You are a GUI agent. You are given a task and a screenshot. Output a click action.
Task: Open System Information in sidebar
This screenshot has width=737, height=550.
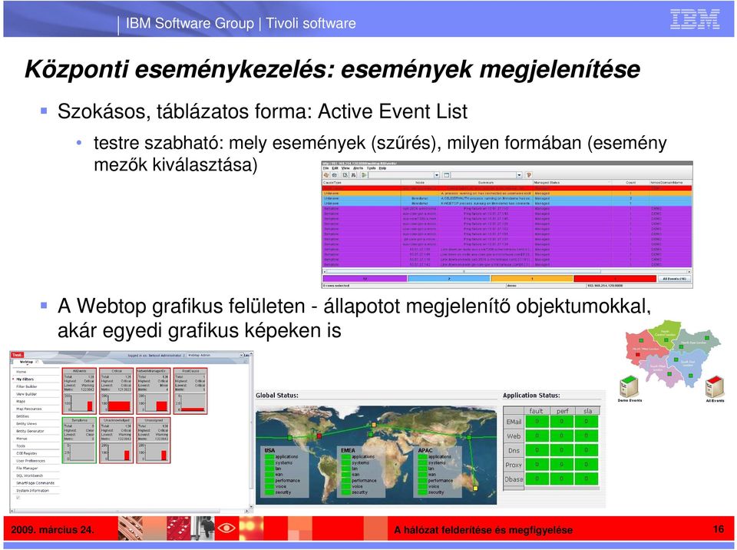[32, 491]
